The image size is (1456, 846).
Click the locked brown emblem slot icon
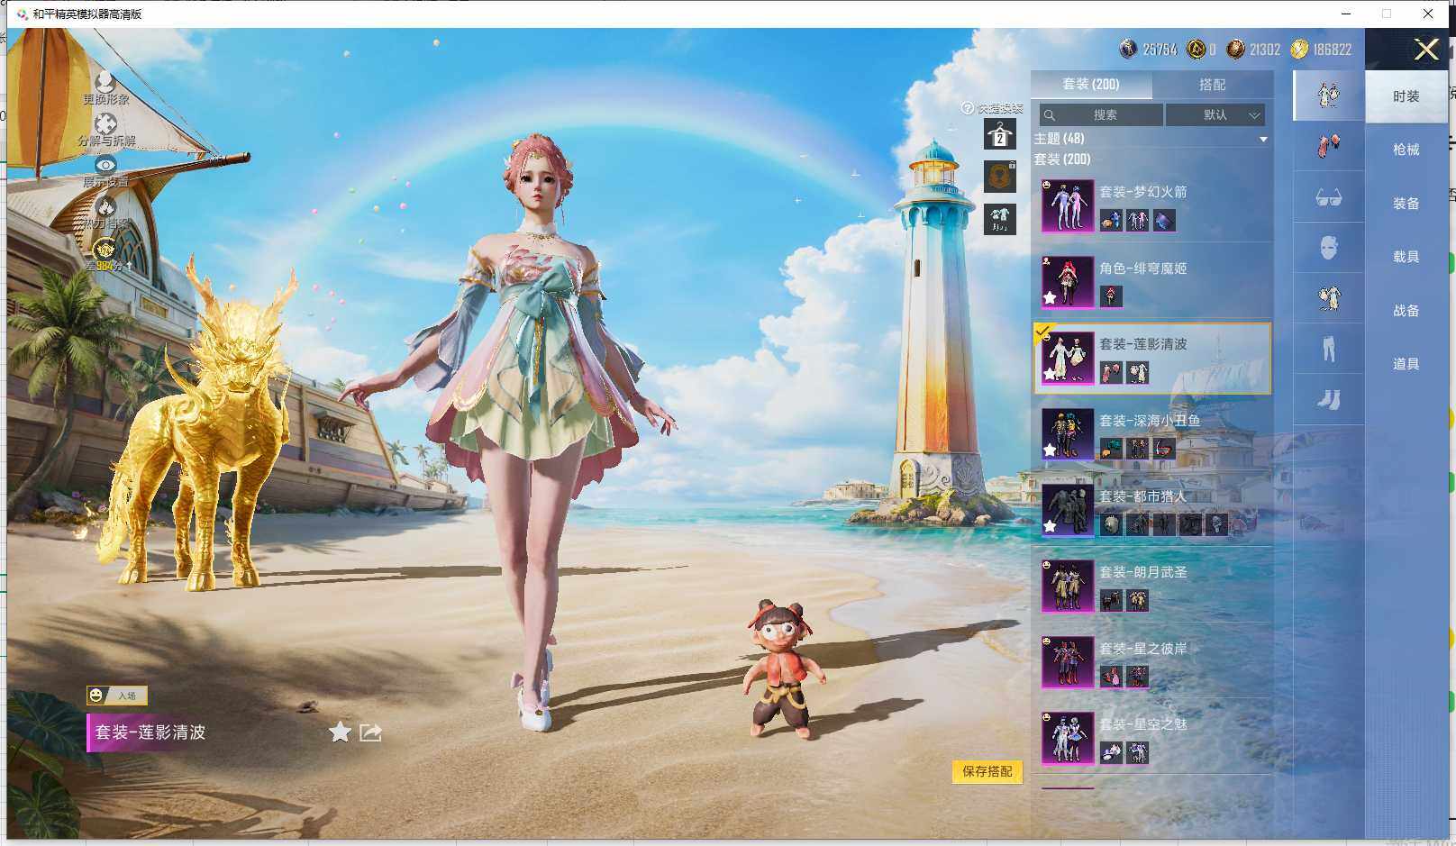pyautogui.click(x=999, y=177)
